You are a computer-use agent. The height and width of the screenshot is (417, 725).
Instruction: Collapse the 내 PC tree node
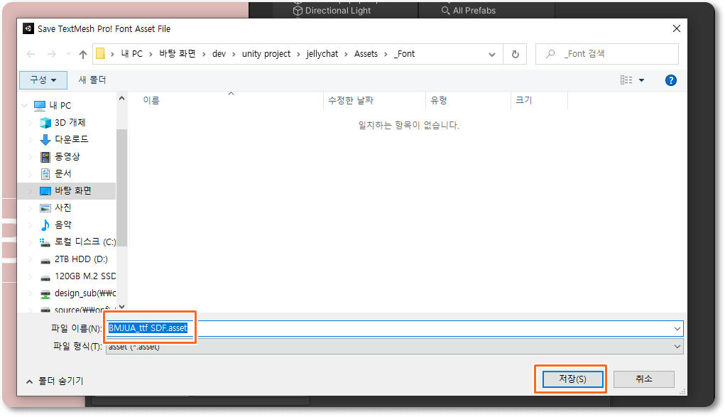coord(25,106)
